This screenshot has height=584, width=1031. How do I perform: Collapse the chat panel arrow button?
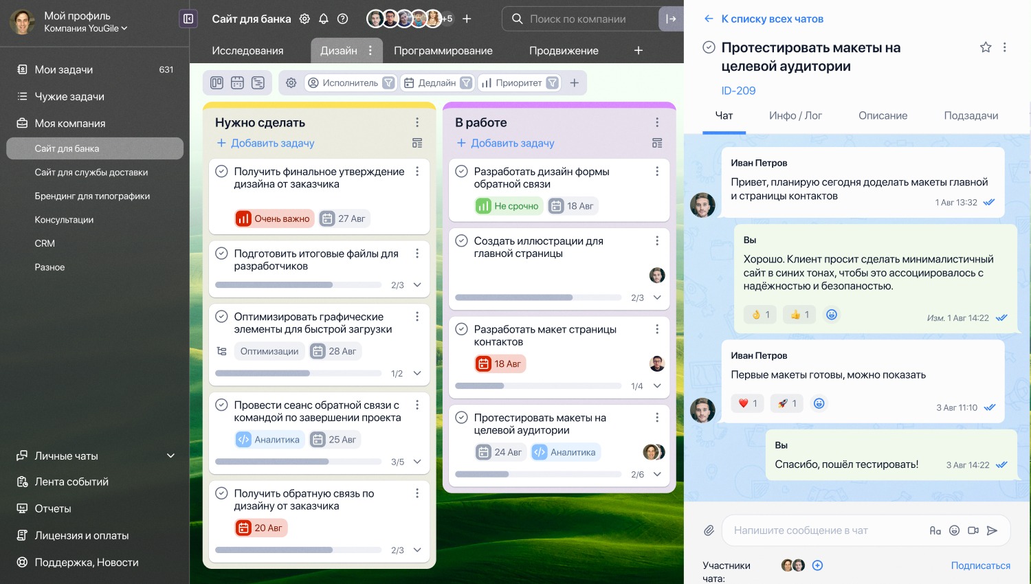click(671, 19)
